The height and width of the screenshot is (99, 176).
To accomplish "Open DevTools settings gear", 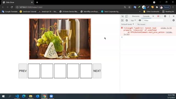I will point(165,16).
